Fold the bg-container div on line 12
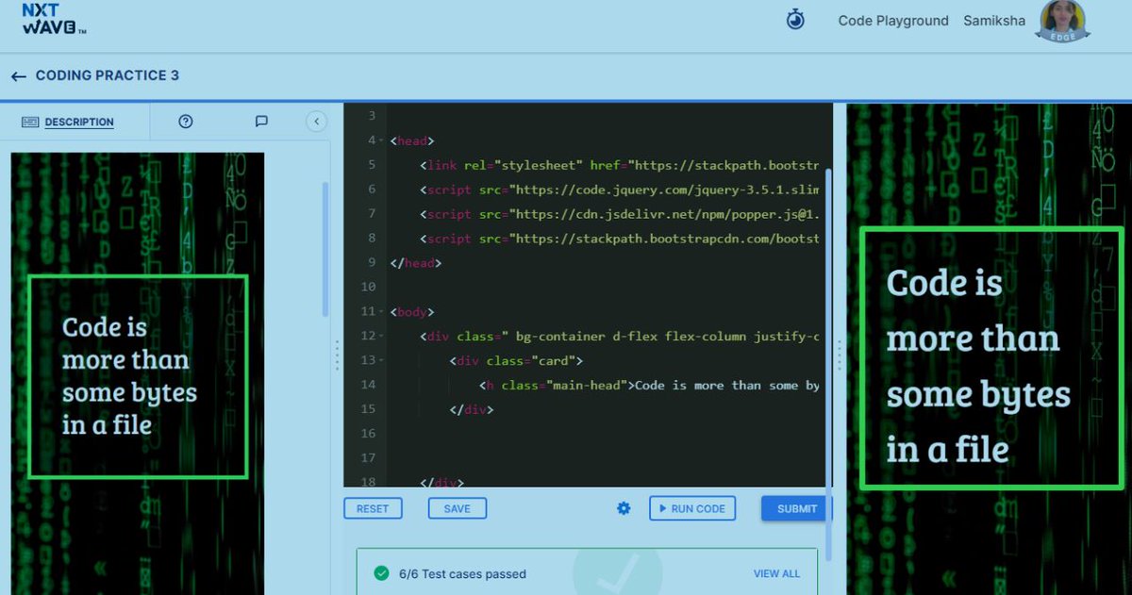Screen dimensions: 1132x595 coord(381,337)
